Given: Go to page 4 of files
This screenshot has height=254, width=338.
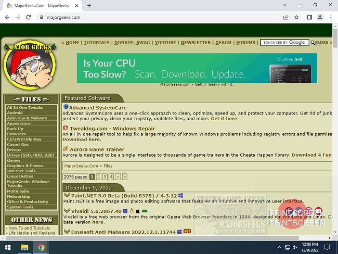Looking at the screenshot, I should 111,177.
